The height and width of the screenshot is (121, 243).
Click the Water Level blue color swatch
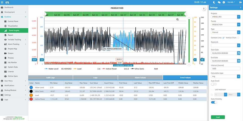(31, 87)
